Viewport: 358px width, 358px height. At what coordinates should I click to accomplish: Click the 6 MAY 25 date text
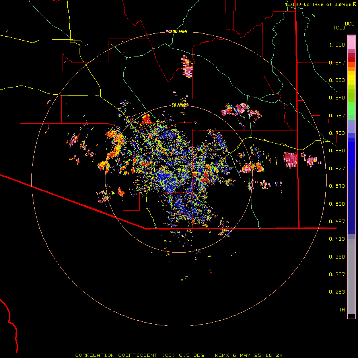tap(247, 355)
